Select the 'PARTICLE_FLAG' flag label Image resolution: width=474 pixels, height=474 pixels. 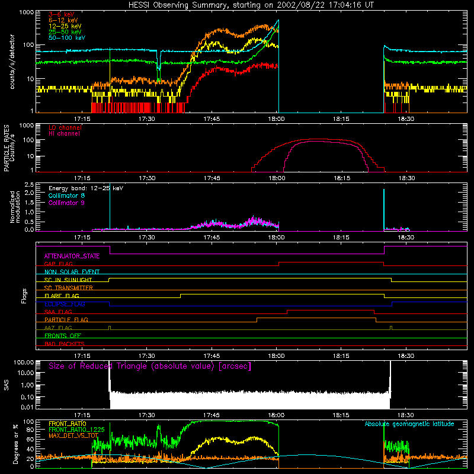pos(66,320)
